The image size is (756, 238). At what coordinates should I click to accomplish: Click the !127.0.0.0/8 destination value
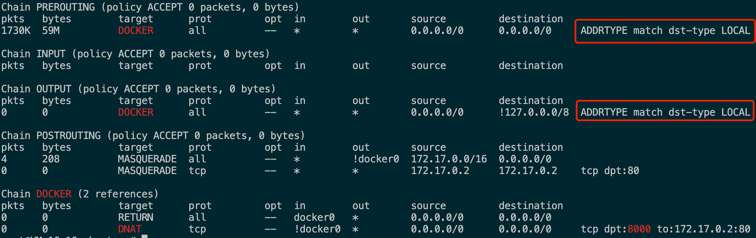(534, 112)
